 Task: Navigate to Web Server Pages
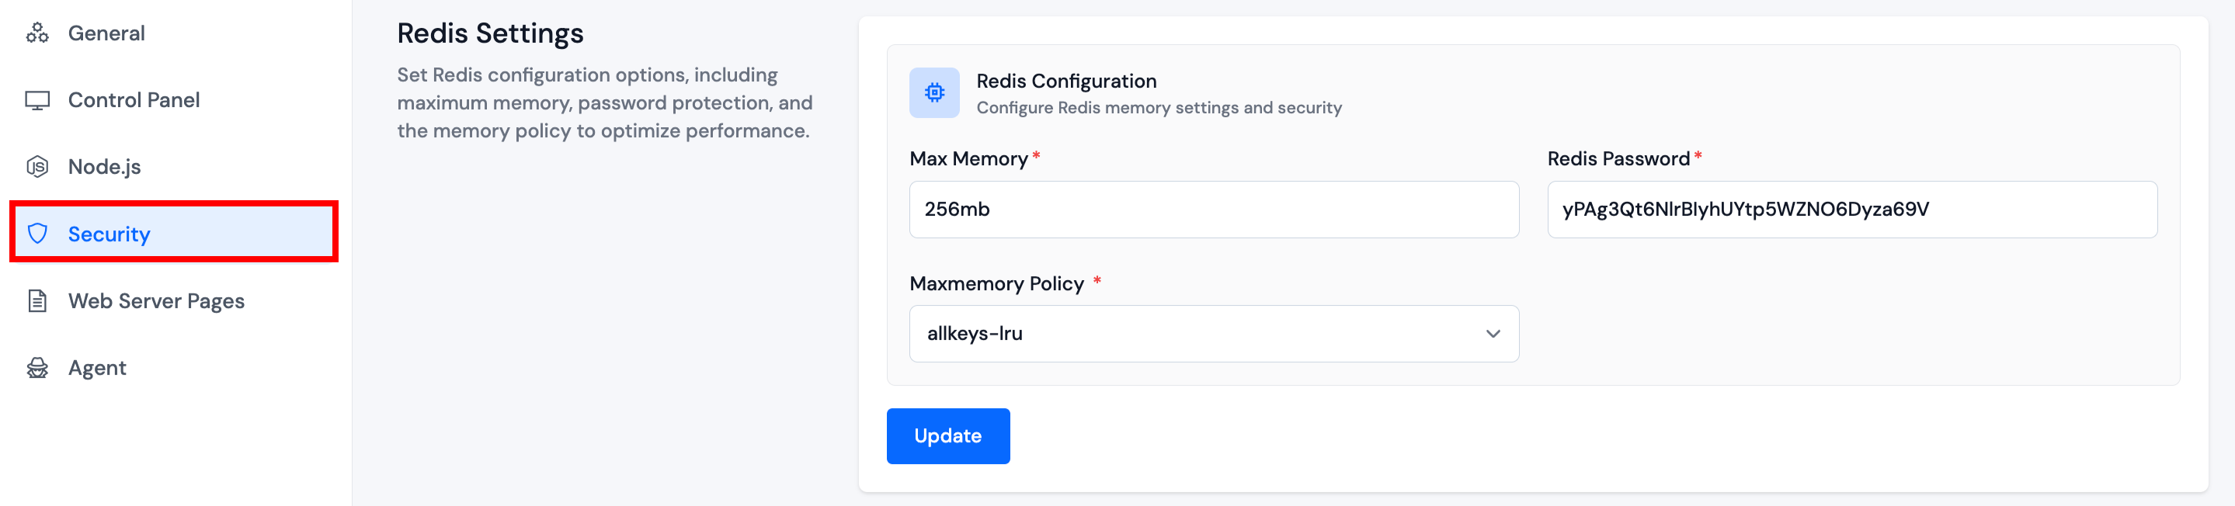(156, 300)
